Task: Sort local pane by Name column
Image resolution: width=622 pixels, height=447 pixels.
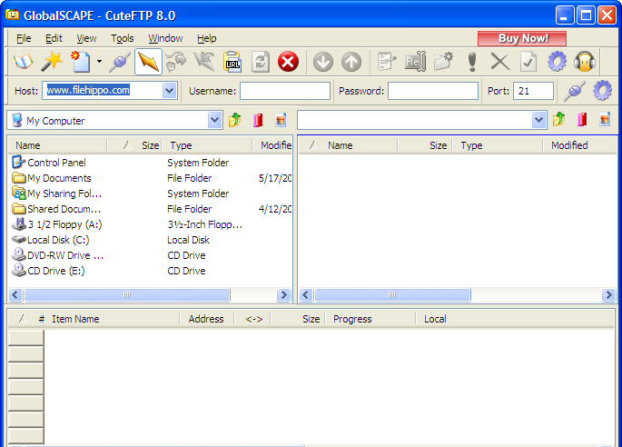Action: pos(58,145)
